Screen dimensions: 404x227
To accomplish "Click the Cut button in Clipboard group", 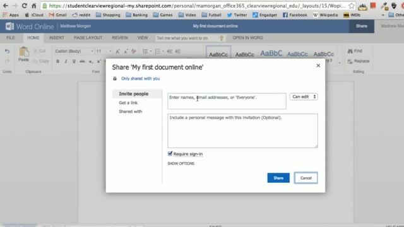I will pos(40,51).
